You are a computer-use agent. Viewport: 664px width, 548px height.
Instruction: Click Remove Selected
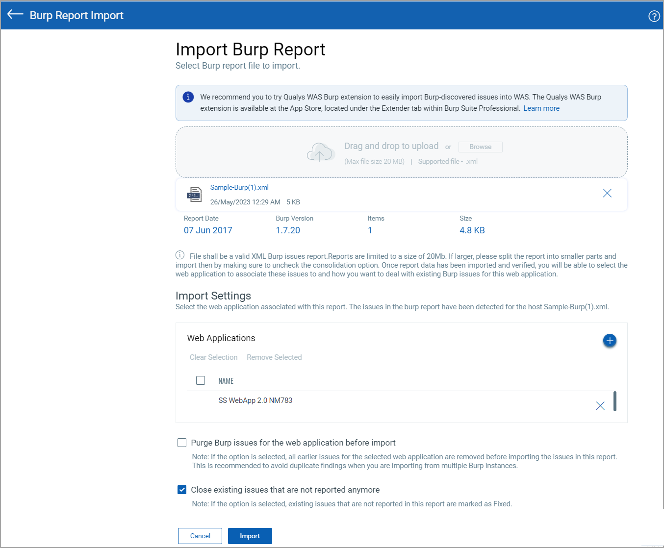pos(274,357)
